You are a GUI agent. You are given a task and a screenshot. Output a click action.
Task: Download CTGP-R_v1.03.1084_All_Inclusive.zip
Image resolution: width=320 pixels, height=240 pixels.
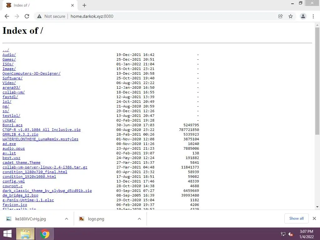(42, 130)
